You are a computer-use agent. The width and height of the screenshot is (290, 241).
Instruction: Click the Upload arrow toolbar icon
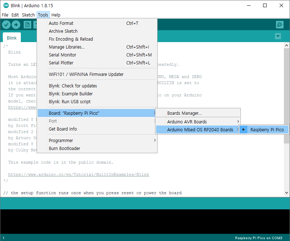(x=16, y=24)
